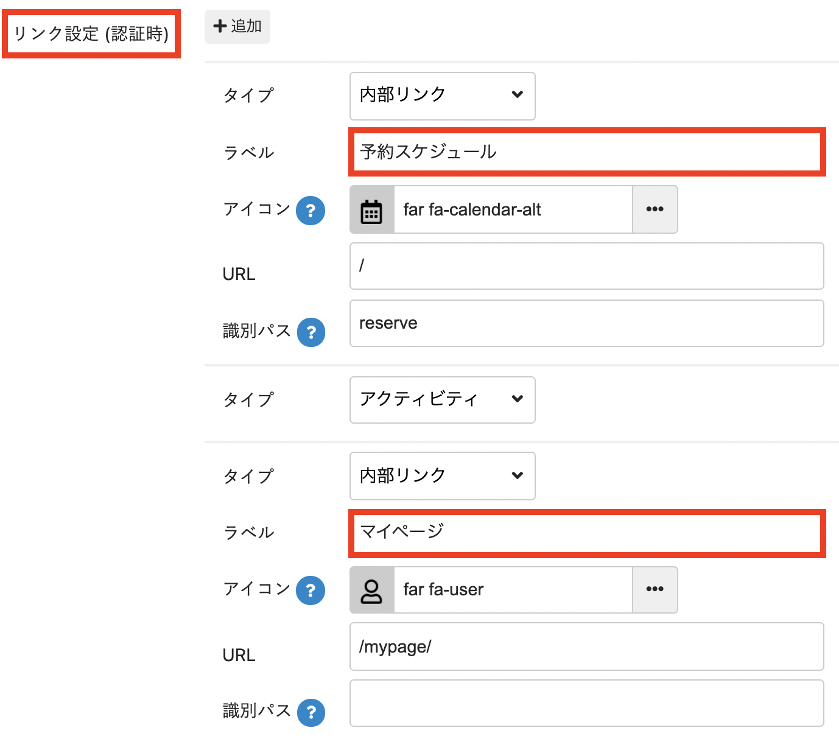Click the 予約スケジュール label field
This screenshot has width=839, height=739.
586,152
